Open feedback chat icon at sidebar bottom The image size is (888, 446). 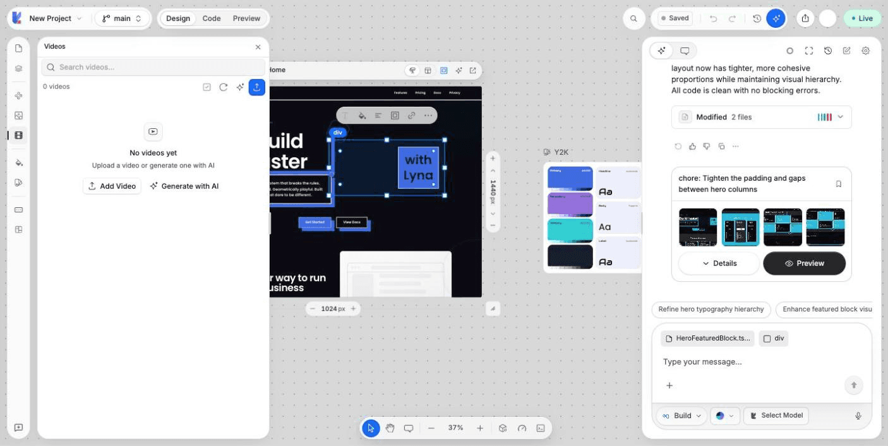coord(18,428)
